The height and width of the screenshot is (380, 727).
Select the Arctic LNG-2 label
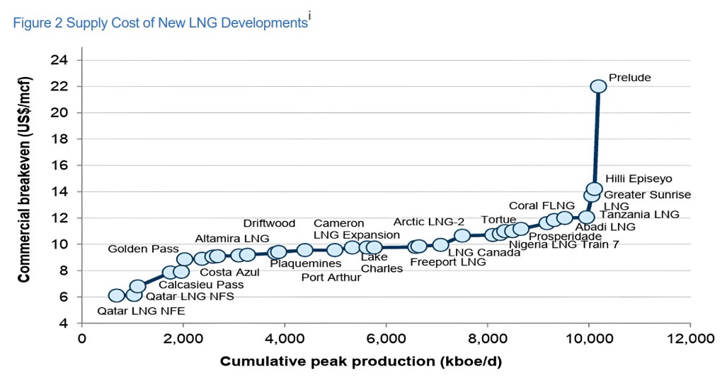click(x=429, y=222)
